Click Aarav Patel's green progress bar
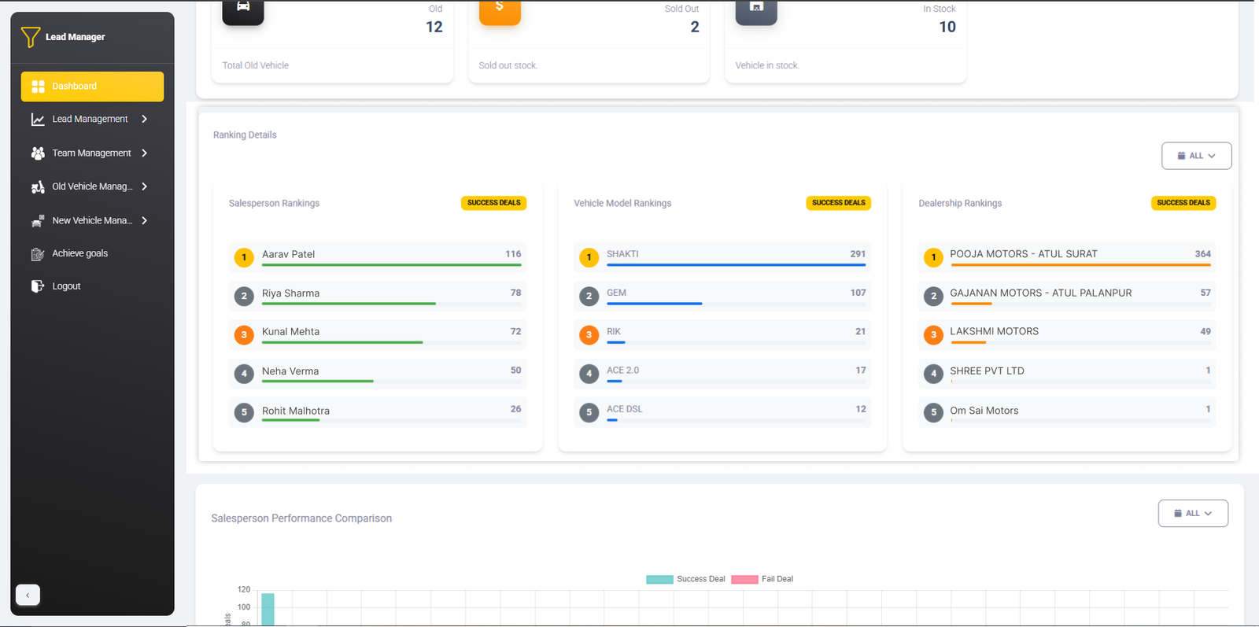Screen dimensions: 1259x627 tap(391, 265)
